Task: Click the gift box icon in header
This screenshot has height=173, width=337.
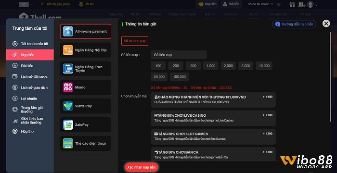Action: point(292,4)
